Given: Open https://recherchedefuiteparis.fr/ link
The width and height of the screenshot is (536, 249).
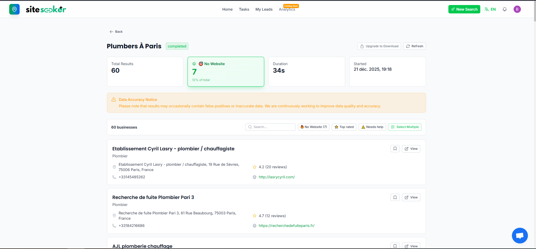Looking at the screenshot, I should click(x=287, y=226).
